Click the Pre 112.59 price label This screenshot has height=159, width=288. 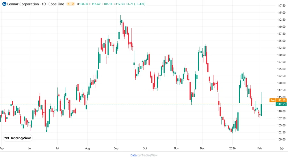pyautogui.click(x=278, y=100)
